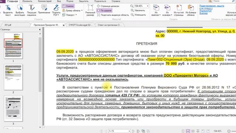Fit view to Страница целиком
236x133 pixels.
pyautogui.click(x=108, y=6)
